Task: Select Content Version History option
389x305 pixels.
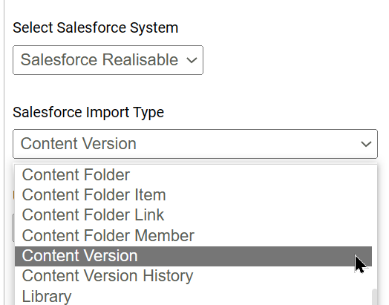Action: [193, 276]
